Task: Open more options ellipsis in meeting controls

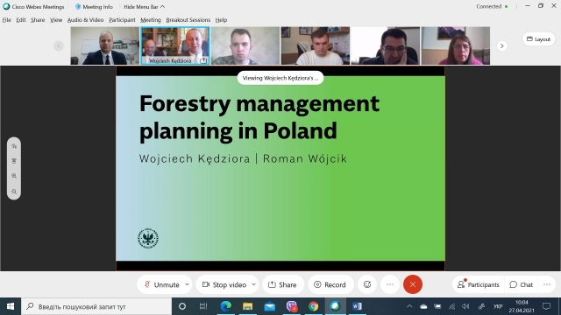Action: click(x=390, y=284)
